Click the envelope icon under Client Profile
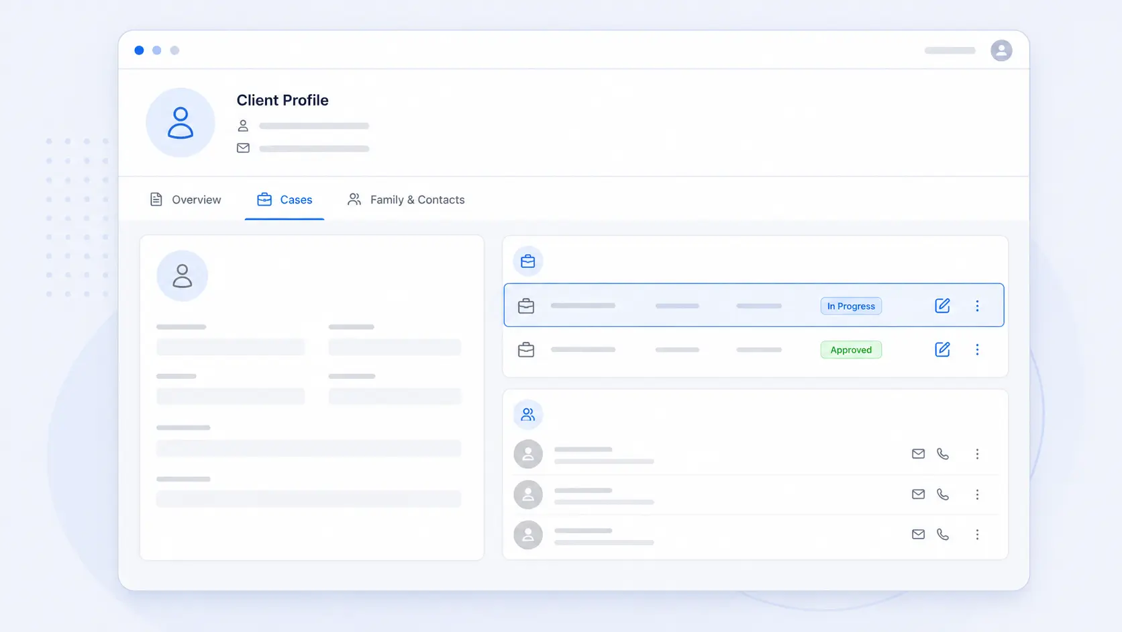The width and height of the screenshot is (1122, 632). click(x=243, y=148)
